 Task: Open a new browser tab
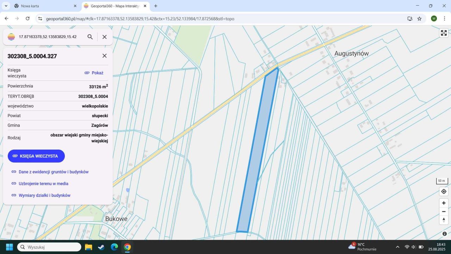coord(156,6)
